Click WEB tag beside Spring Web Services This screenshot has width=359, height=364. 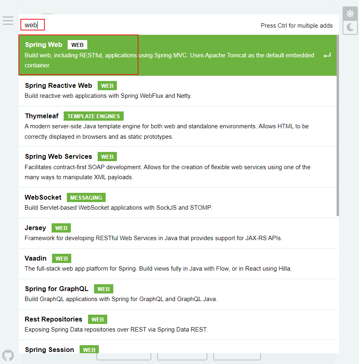(107, 157)
